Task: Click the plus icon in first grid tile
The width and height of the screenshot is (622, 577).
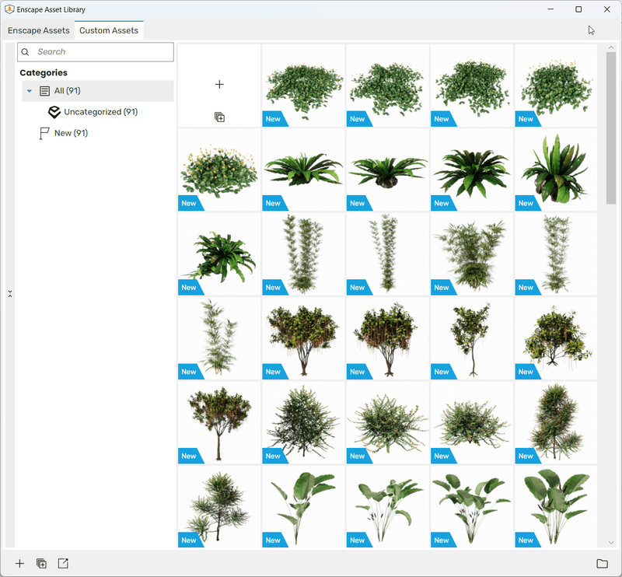Action: tap(219, 84)
